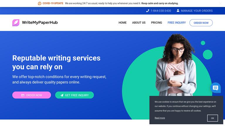
Task: Go to the ABOUT US page
Action: pos(139,23)
